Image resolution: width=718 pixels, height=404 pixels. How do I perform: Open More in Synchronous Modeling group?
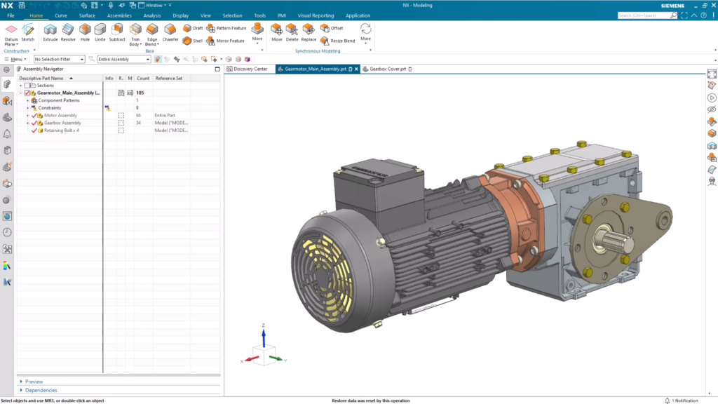(x=365, y=34)
